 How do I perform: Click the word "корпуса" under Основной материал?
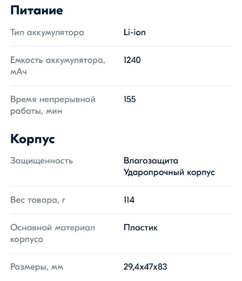click(27, 240)
